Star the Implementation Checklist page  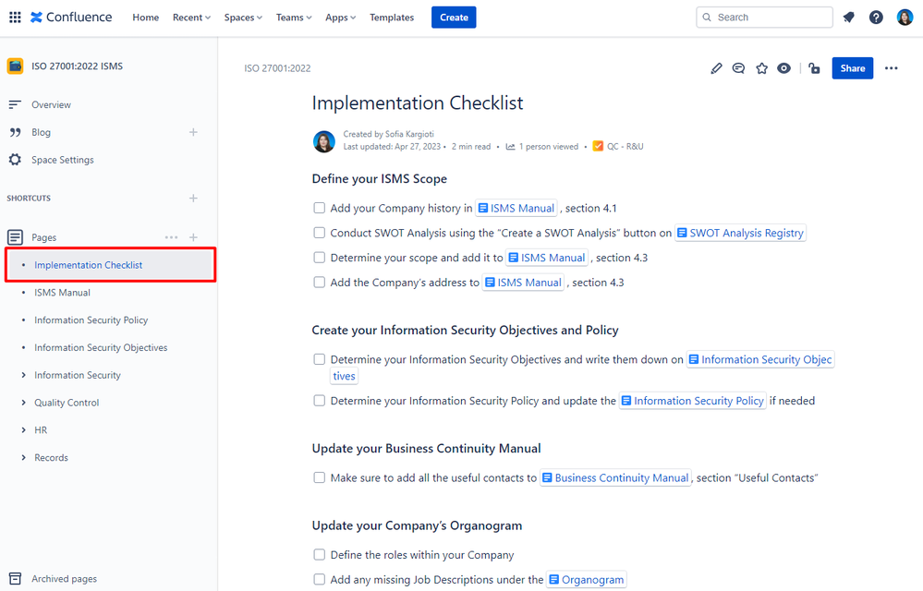(761, 67)
